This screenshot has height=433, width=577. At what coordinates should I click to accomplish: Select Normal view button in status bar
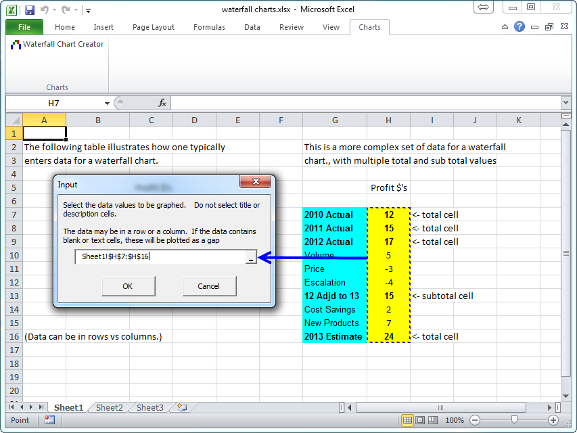coord(407,420)
